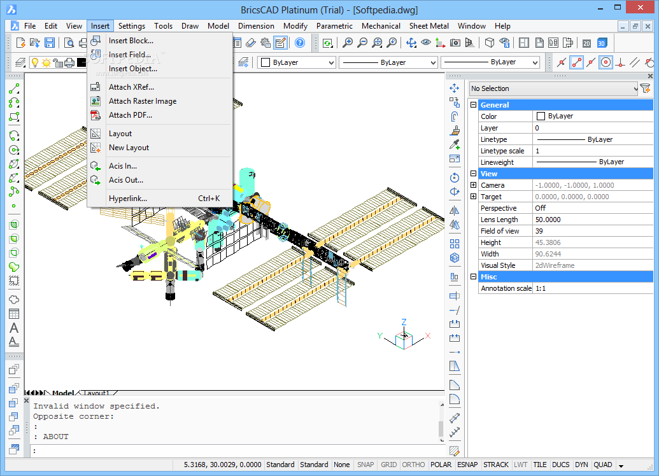Open the Sheet Metal menu
Screen dimensions: 659x476
pyautogui.click(x=429, y=26)
